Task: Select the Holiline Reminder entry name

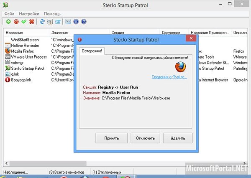Action: pos(25,46)
